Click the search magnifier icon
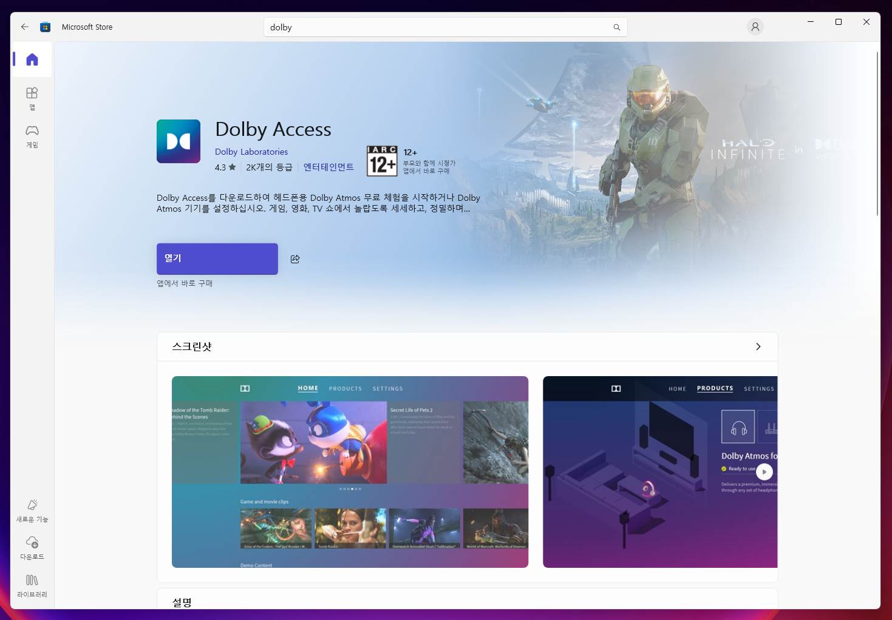This screenshot has height=620, width=892. click(617, 27)
